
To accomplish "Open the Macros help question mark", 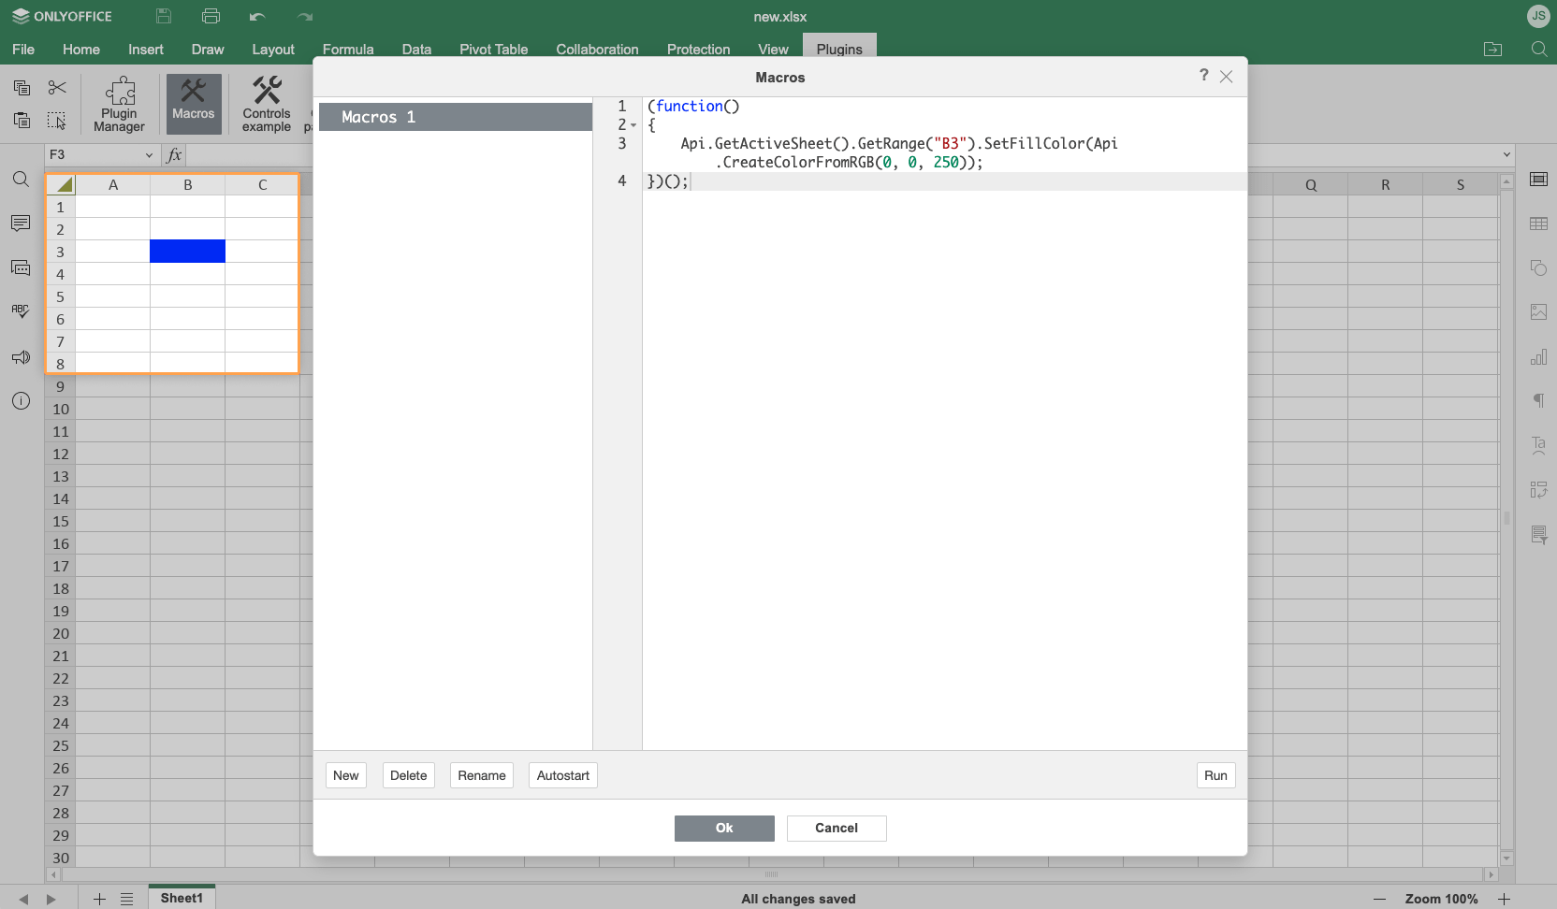I will click(1203, 75).
